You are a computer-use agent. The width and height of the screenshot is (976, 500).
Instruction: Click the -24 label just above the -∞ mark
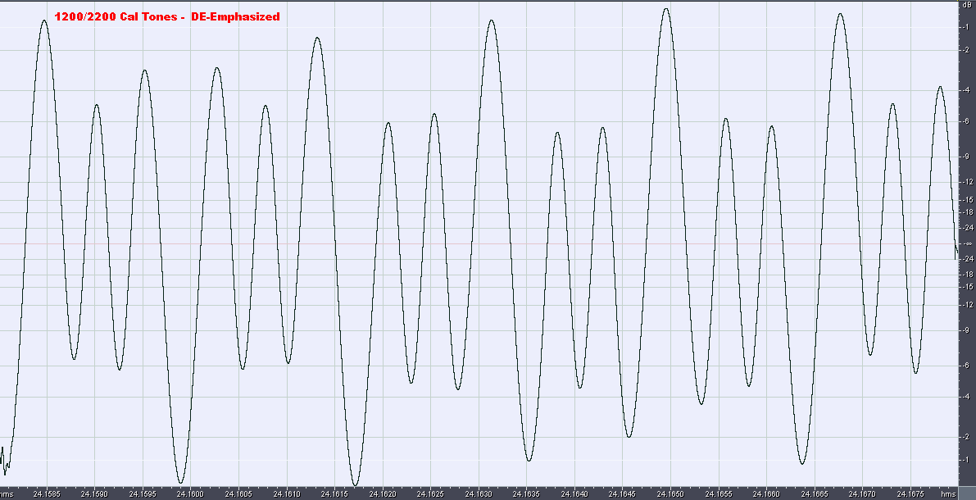[x=968, y=229]
